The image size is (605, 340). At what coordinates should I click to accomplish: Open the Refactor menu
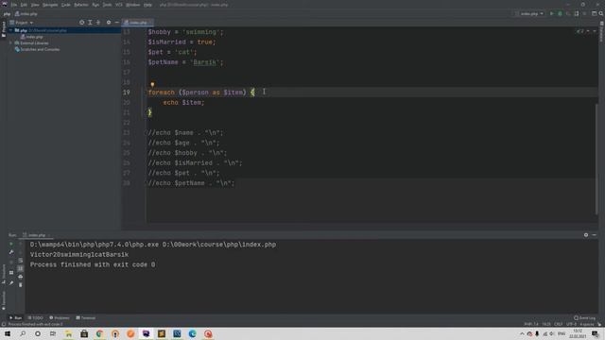(x=81, y=5)
